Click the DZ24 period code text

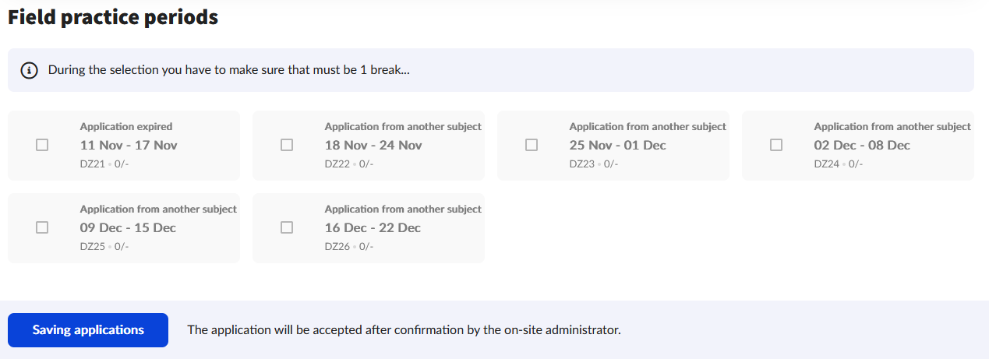coord(826,164)
